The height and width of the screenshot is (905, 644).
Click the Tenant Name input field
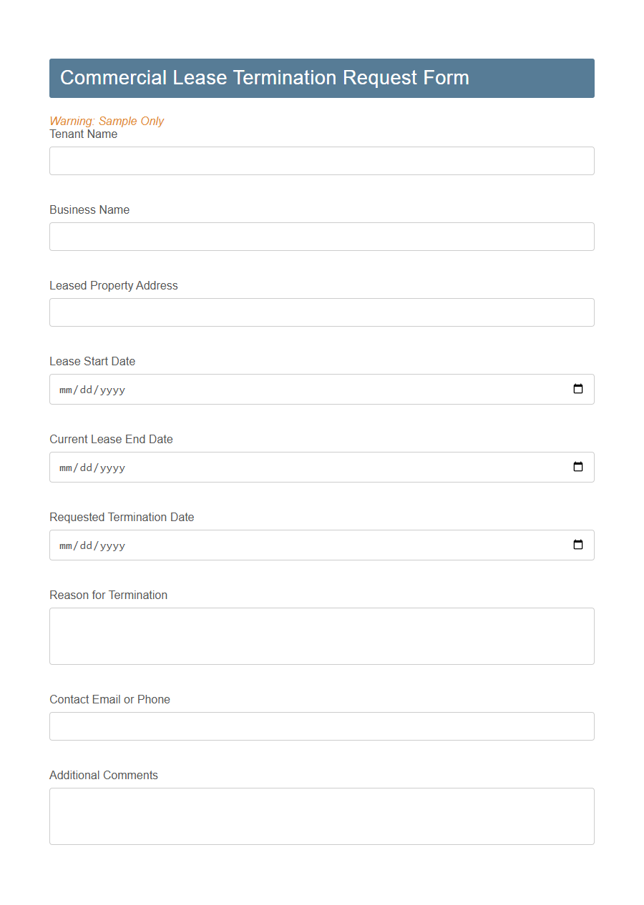coord(321,160)
